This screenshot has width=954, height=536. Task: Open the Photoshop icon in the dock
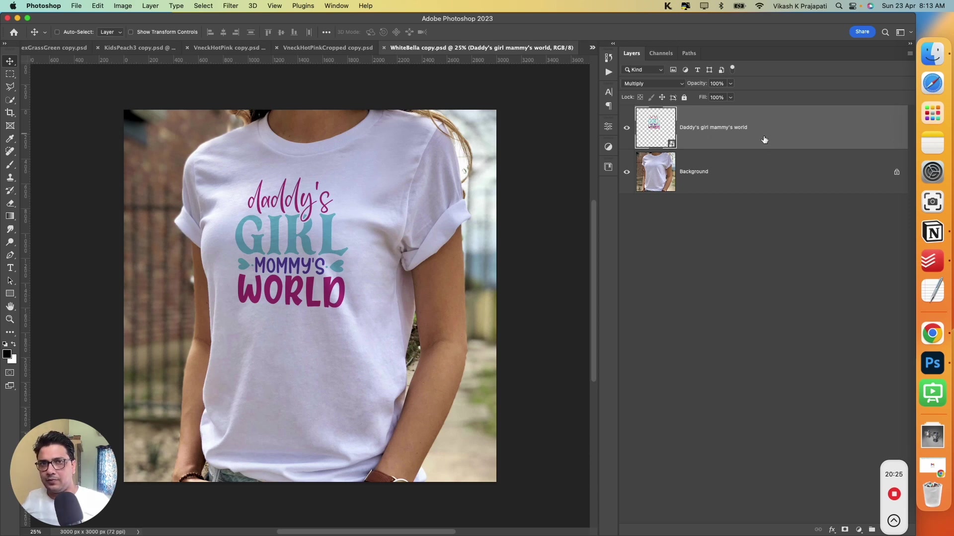tap(933, 363)
